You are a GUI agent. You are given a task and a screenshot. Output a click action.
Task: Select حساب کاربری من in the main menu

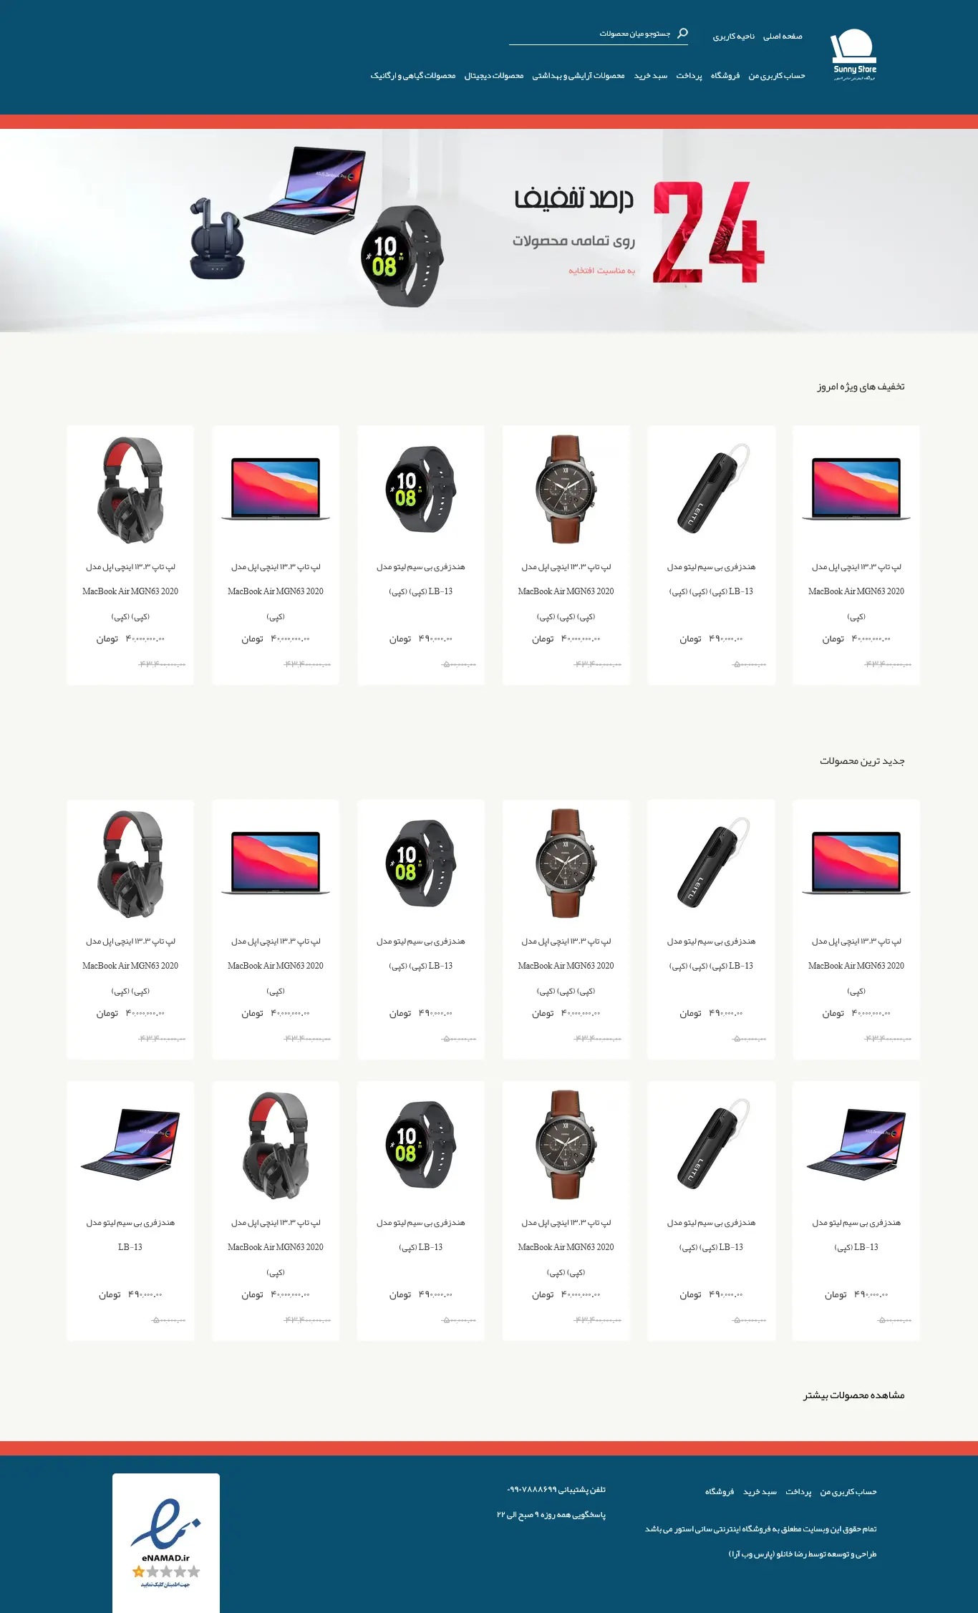[777, 76]
